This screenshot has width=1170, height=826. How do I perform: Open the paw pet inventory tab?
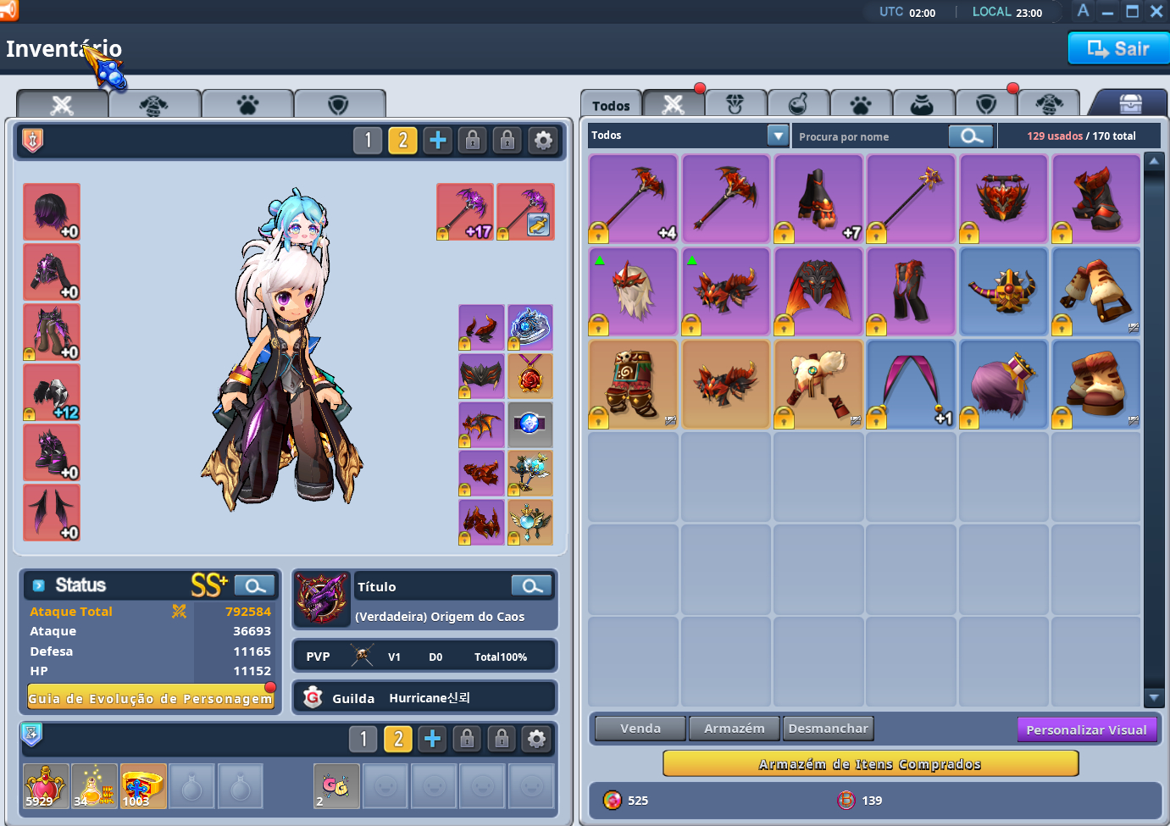coord(861,104)
